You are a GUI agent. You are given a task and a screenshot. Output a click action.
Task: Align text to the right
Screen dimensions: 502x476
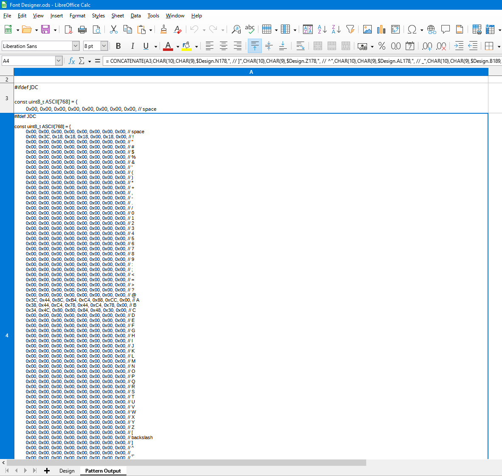(238, 46)
